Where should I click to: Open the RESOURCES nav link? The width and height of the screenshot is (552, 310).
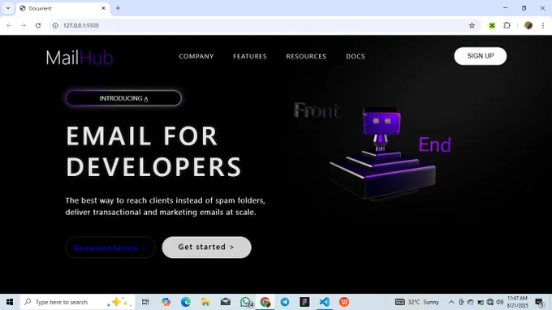click(306, 56)
